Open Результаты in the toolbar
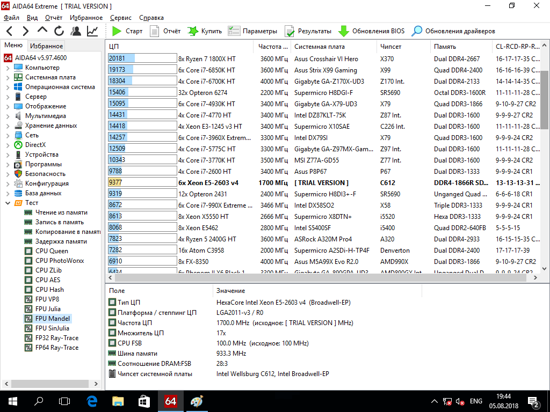Viewport: 550px width, 412px height. pyautogui.click(x=308, y=31)
